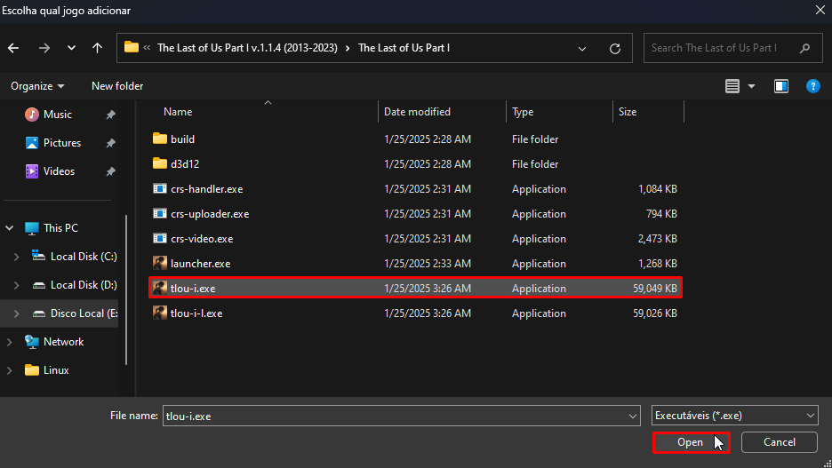832x468 pixels.
Task: Open the Help question mark icon
Action: [x=812, y=86]
